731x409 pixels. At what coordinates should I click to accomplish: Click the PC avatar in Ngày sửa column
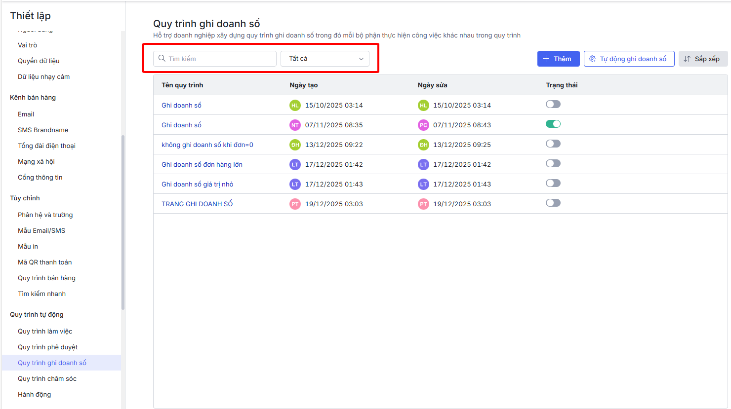click(423, 125)
